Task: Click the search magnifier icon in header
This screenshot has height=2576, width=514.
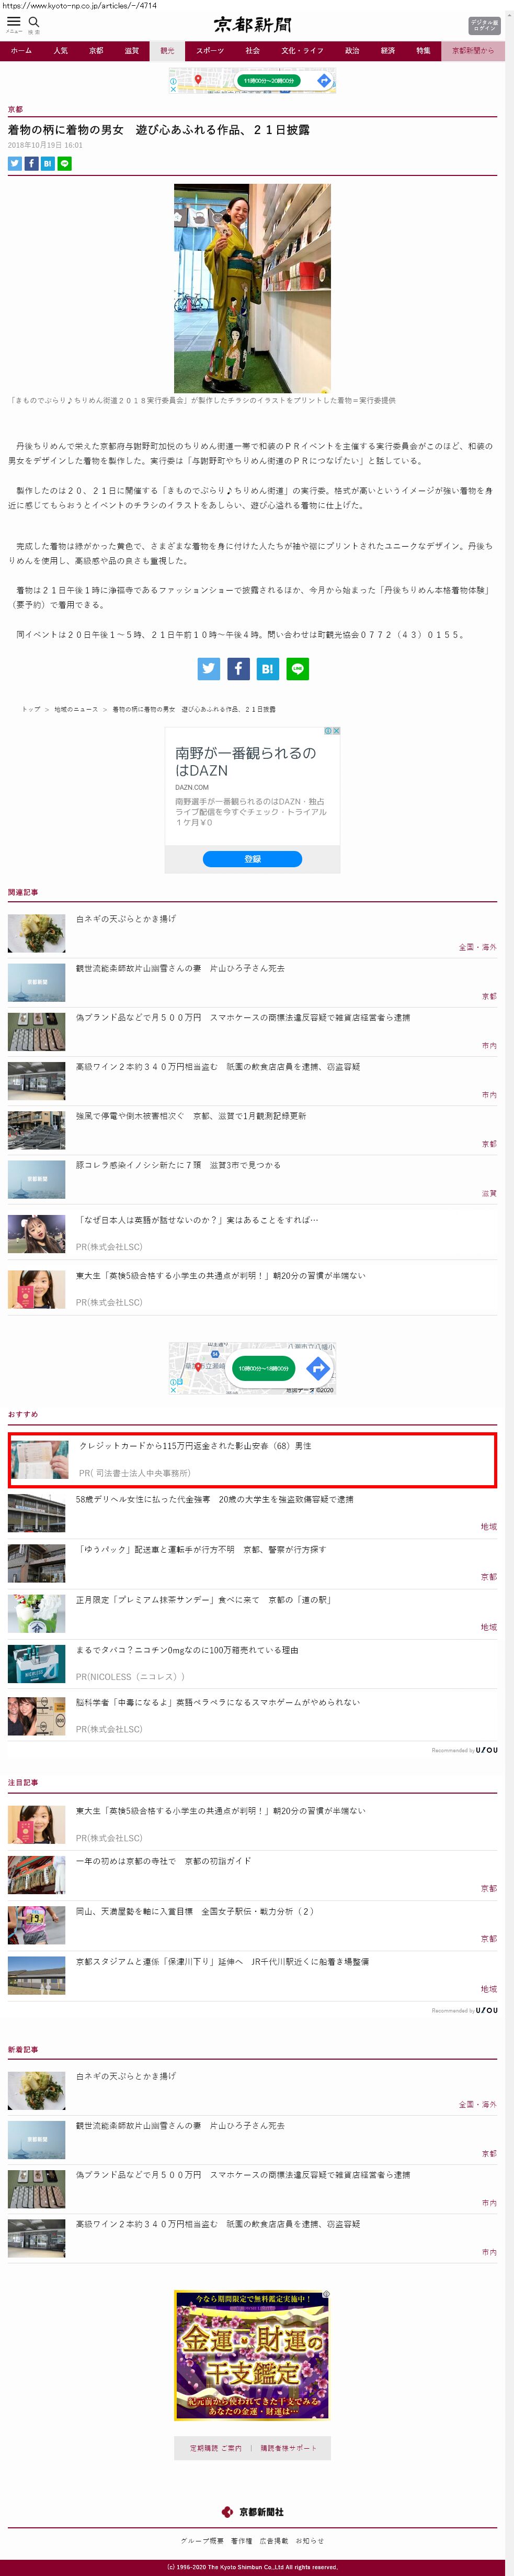Action: (x=34, y=22)
